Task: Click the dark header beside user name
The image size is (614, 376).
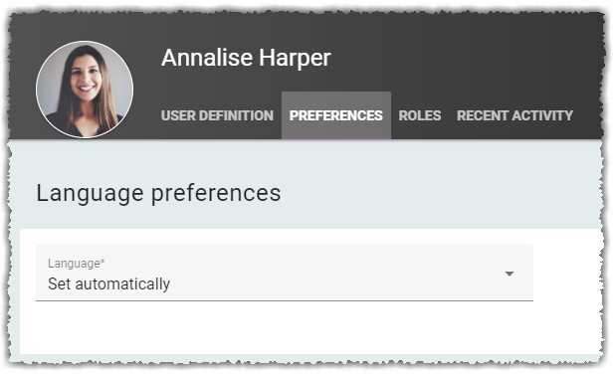Action: point(466,58)
